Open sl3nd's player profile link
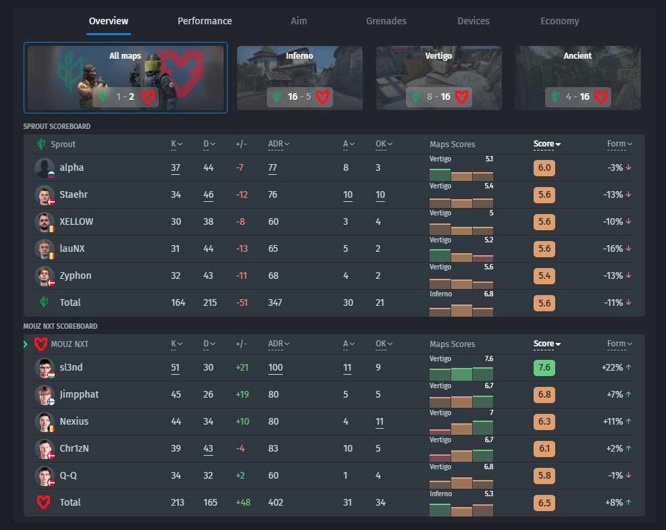This screenshot has height=530, width=666. 72,367
